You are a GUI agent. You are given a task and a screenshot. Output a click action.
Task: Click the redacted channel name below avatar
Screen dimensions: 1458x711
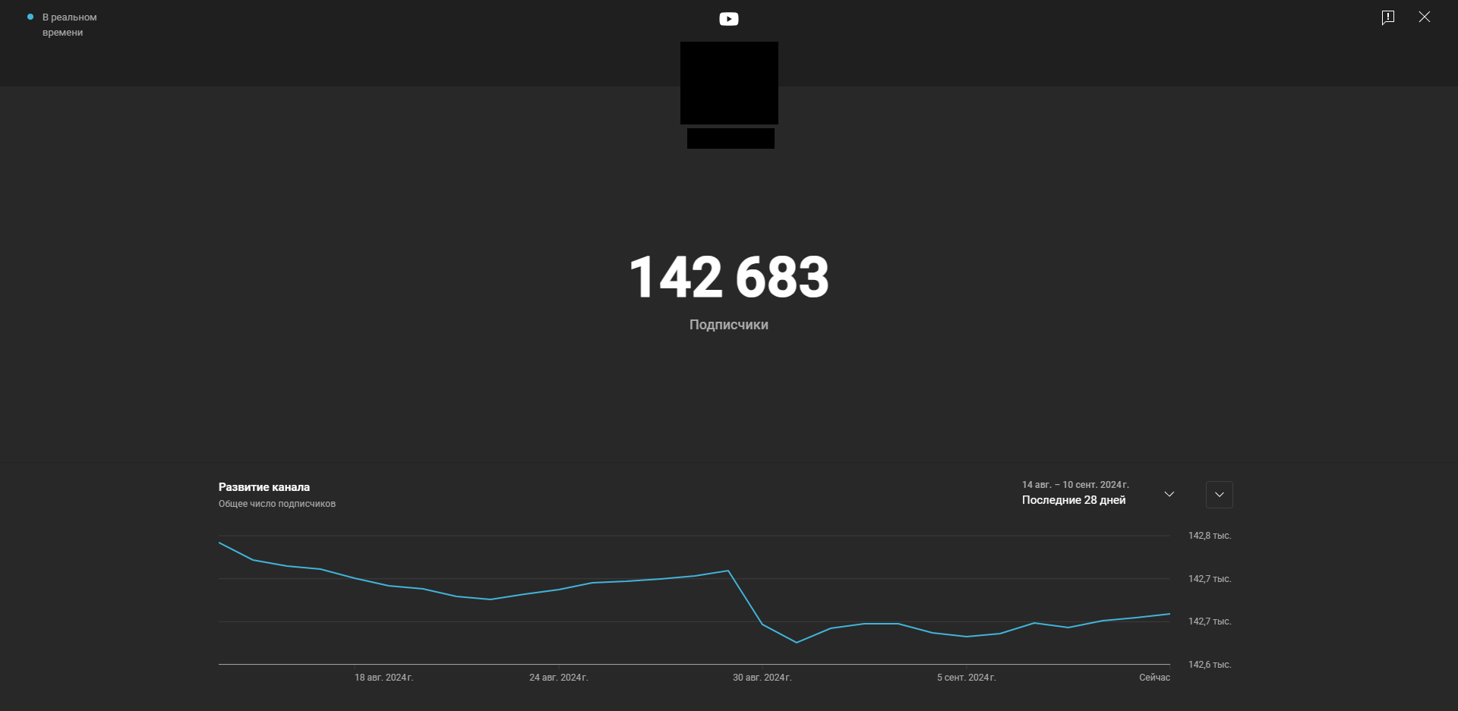click(x=731, y=138)
